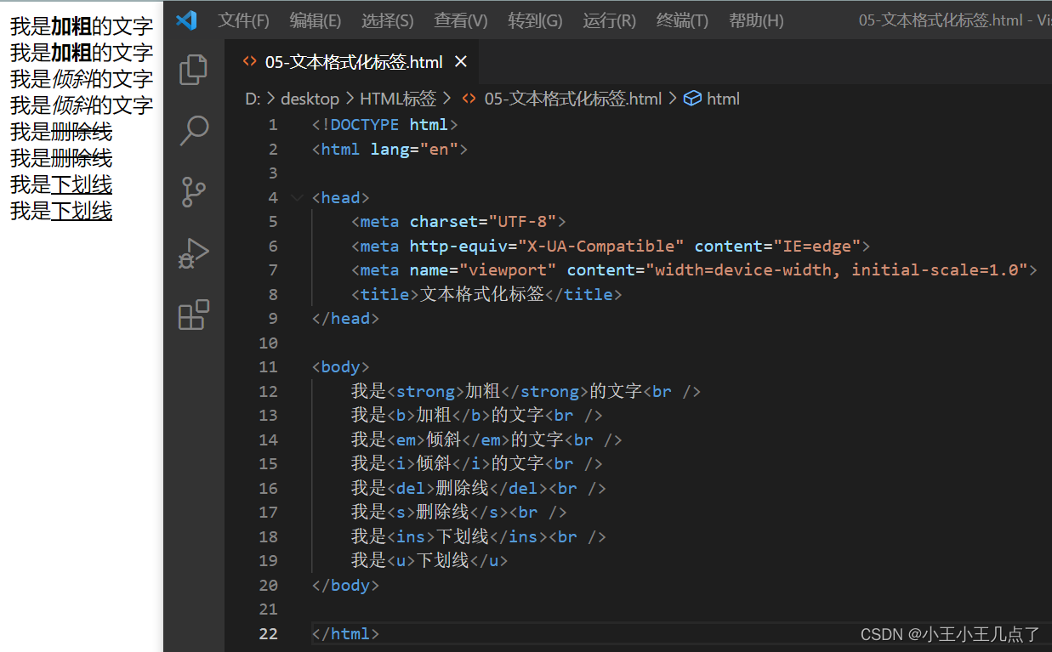The width and height of the screenshot is (1052, 652).
Task: Click first bold 加粗 line in browser preview
Action: [x=82, y=27]
